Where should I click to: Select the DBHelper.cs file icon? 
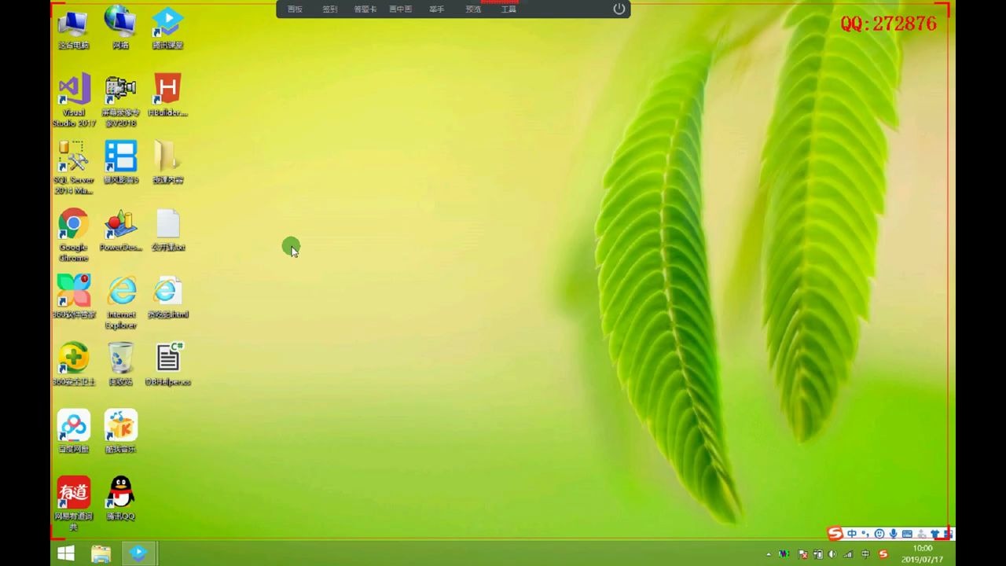[x=167, y=364]
